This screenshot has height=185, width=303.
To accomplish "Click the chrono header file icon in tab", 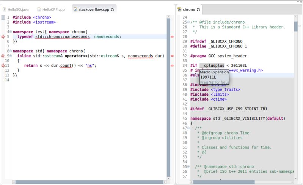I will (179, 9).
